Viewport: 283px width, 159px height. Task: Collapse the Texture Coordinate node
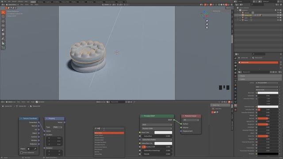click(21, 118)
